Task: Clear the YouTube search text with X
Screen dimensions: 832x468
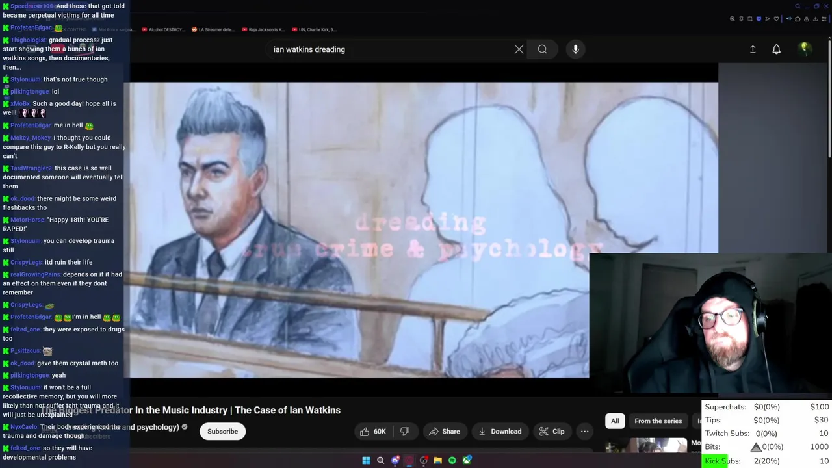Action: click(x=519, y=49)
